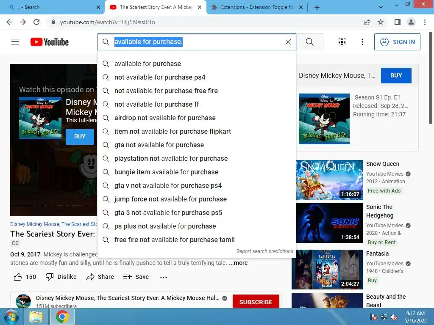The width and height of the screenshot is (434, 325).
Task: Clear the search box with the X
Action: coord(288,42)
